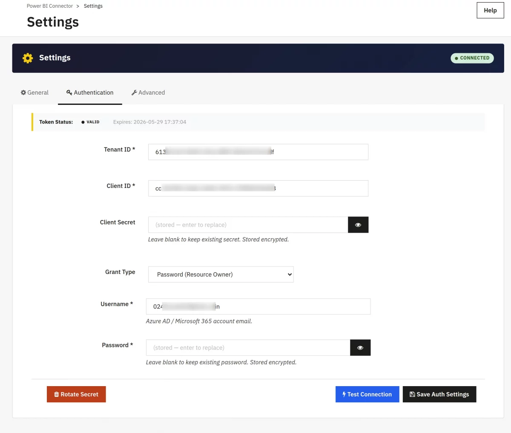Click the VALID token status badge
This screenshot has width=511, height=433.
90,122
